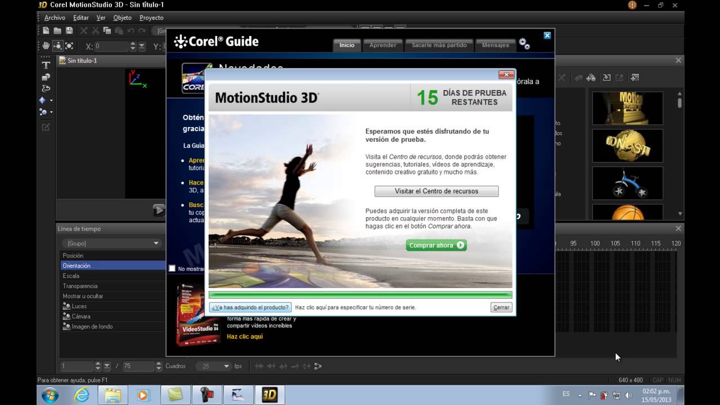Toggle the 'No mostrar' checkbox in Corel Guide
The image size is (720, 405).
[x=172, y=268]
